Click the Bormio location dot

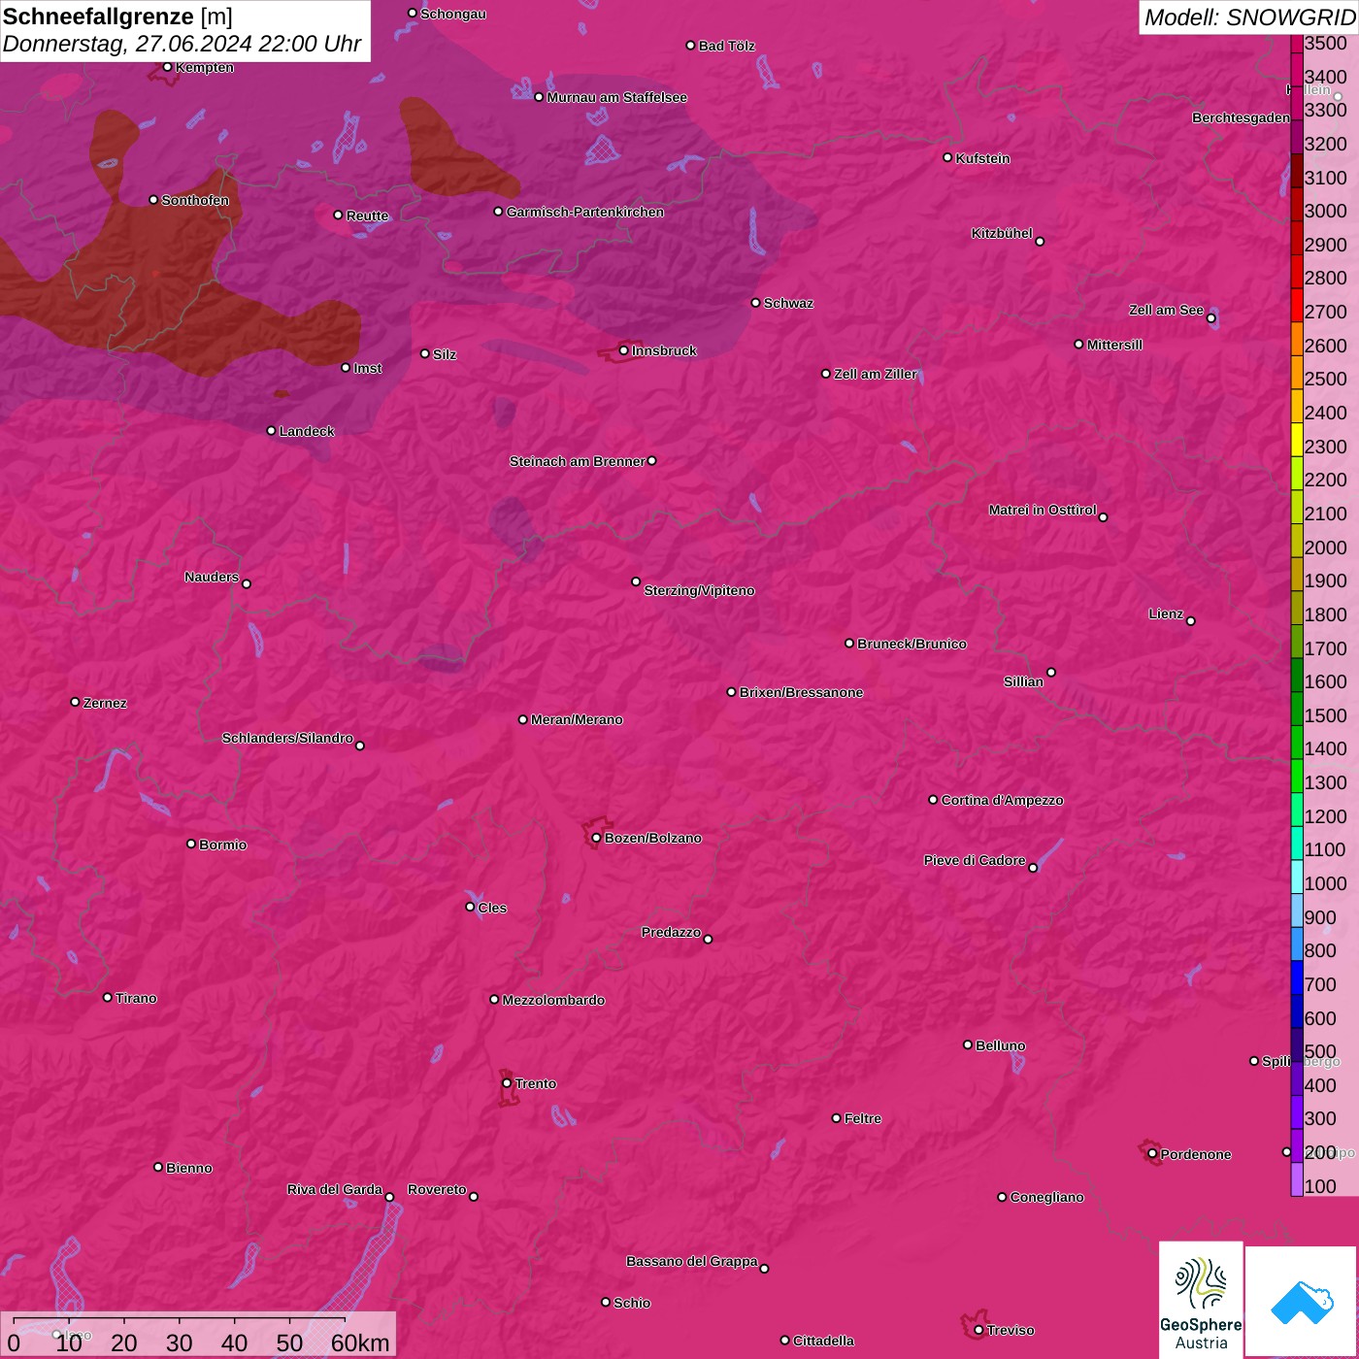[x=191, y=844]
